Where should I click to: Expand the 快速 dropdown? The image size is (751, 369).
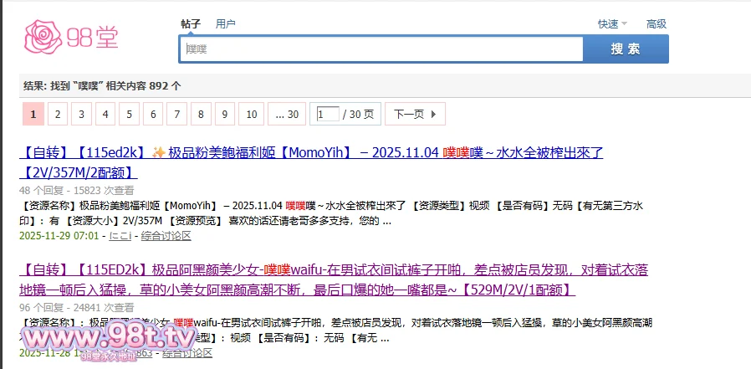click(611, 24)
